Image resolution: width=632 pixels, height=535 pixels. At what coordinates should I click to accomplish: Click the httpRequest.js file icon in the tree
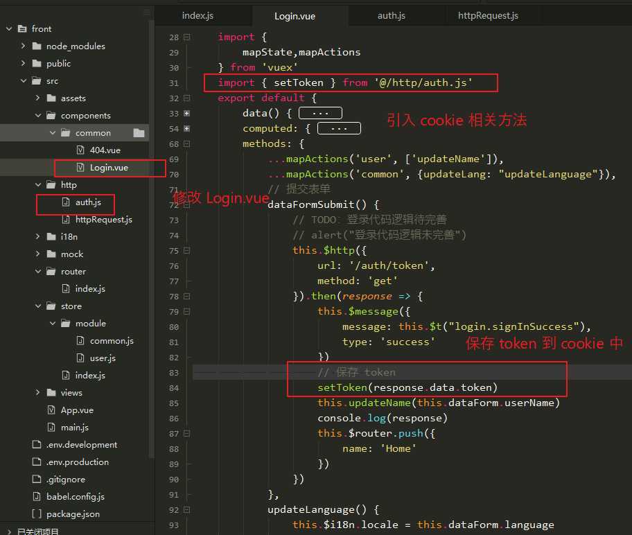pyautogui.click(x=66, y=219)
